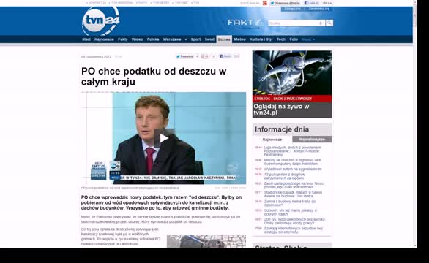Image resolution: width=429 pixels, height=263 pixels.
Task: Click the magnifier search icon
Action: [x=329, y=23]
